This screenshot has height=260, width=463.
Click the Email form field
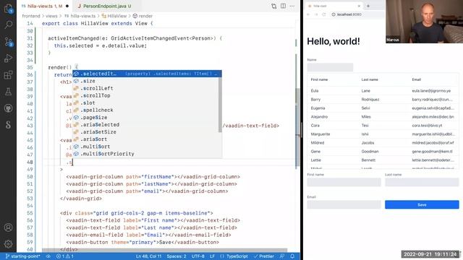344,204
